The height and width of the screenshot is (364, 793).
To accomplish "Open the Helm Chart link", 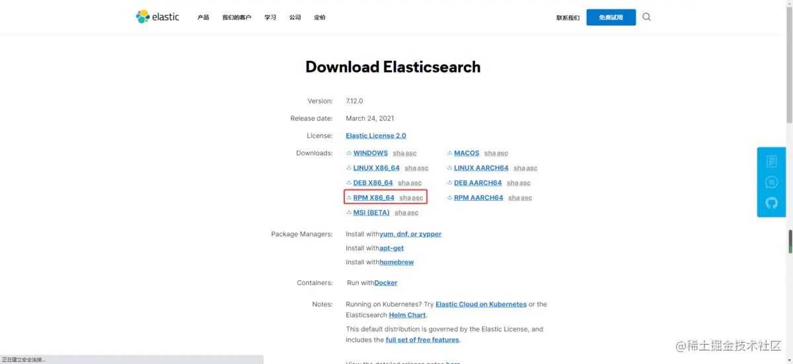I will click(x=407, y=315).
